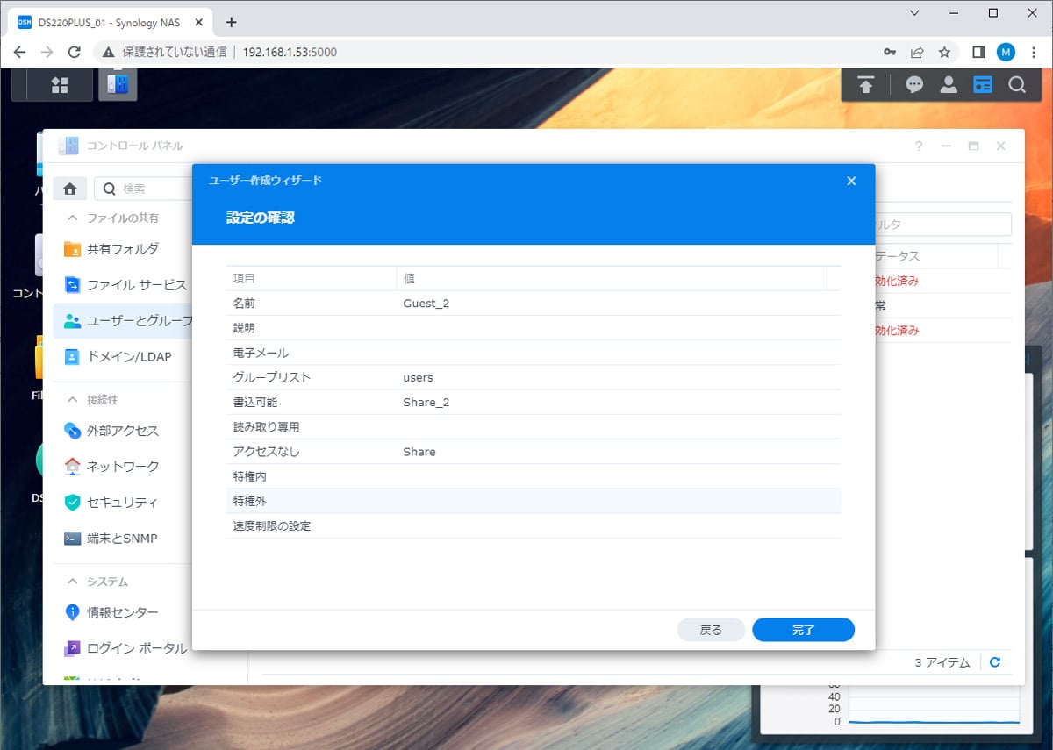Close the user creation wizard dialog

point(850,181)
